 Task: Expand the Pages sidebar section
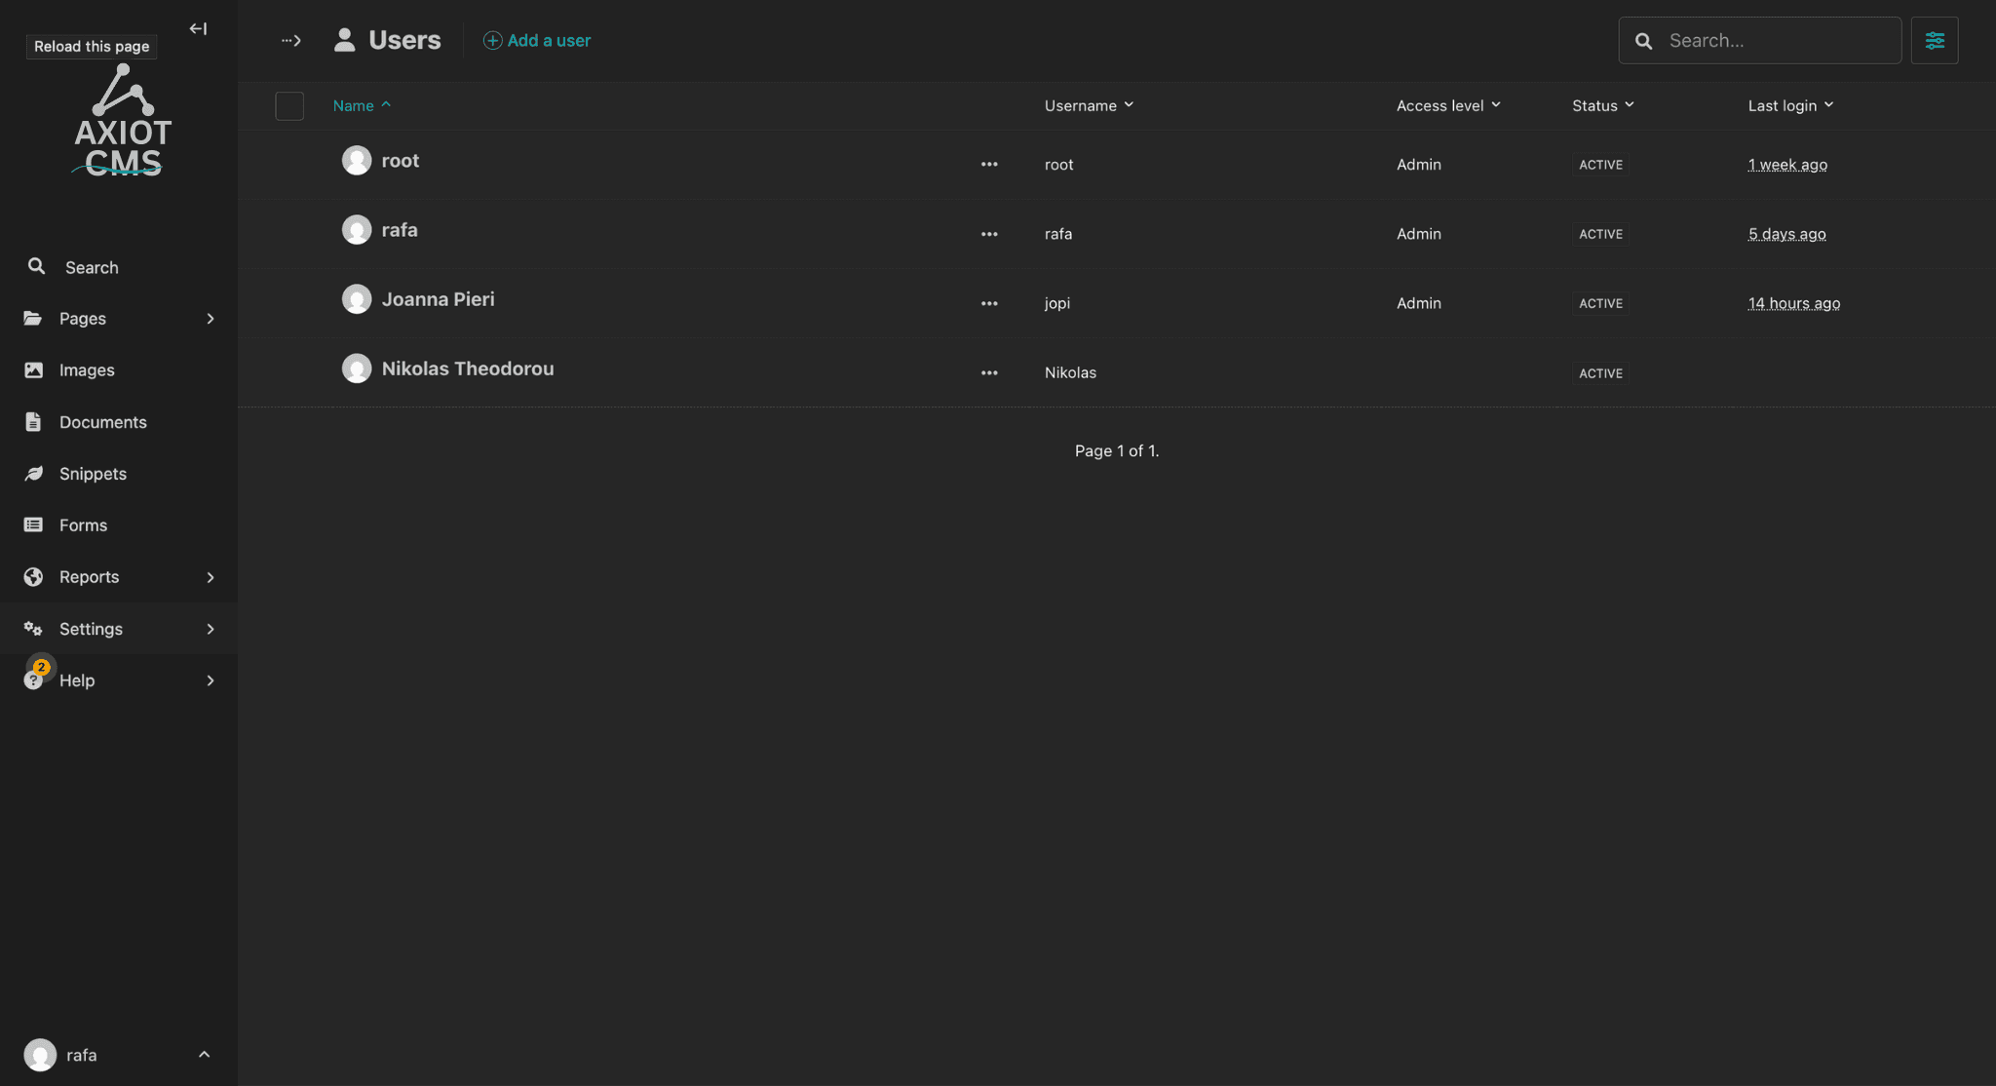210,318
